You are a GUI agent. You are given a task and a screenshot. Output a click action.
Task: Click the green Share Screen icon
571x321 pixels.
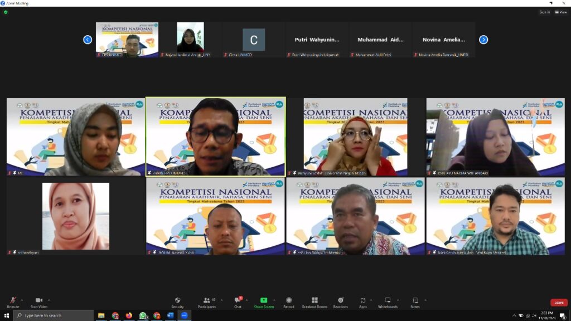[x=264, y=300]
